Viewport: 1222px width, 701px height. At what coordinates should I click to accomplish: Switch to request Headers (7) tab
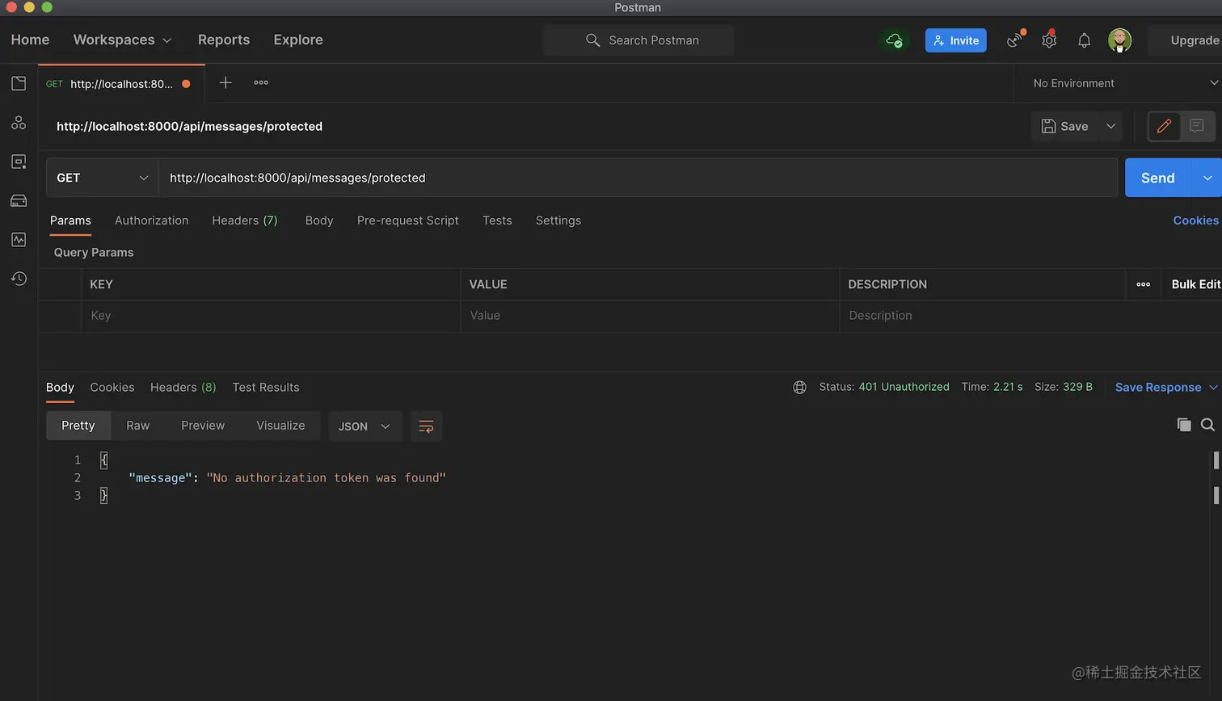pos(245,220)
